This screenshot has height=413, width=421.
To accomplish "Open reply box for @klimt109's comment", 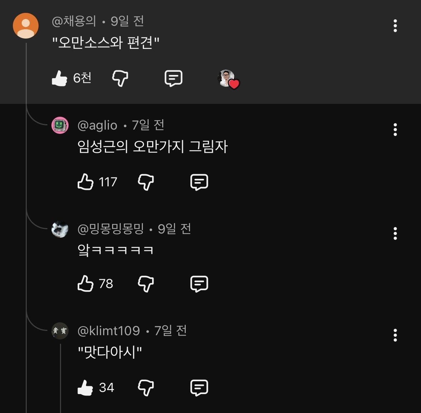I will 200,387.
